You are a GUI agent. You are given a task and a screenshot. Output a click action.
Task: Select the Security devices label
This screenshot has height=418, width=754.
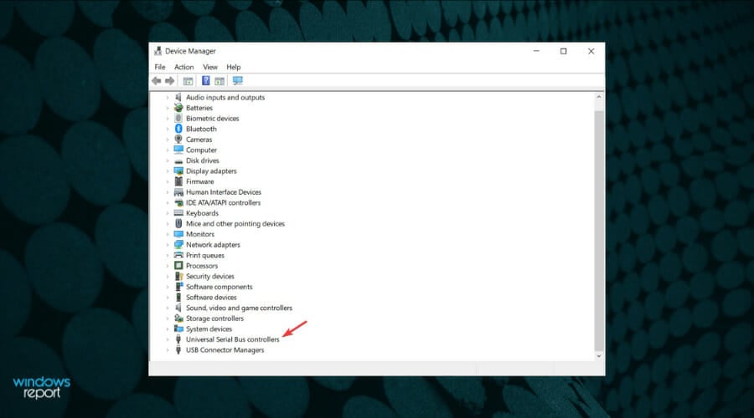pyautogui.click(x=210, y=277)
